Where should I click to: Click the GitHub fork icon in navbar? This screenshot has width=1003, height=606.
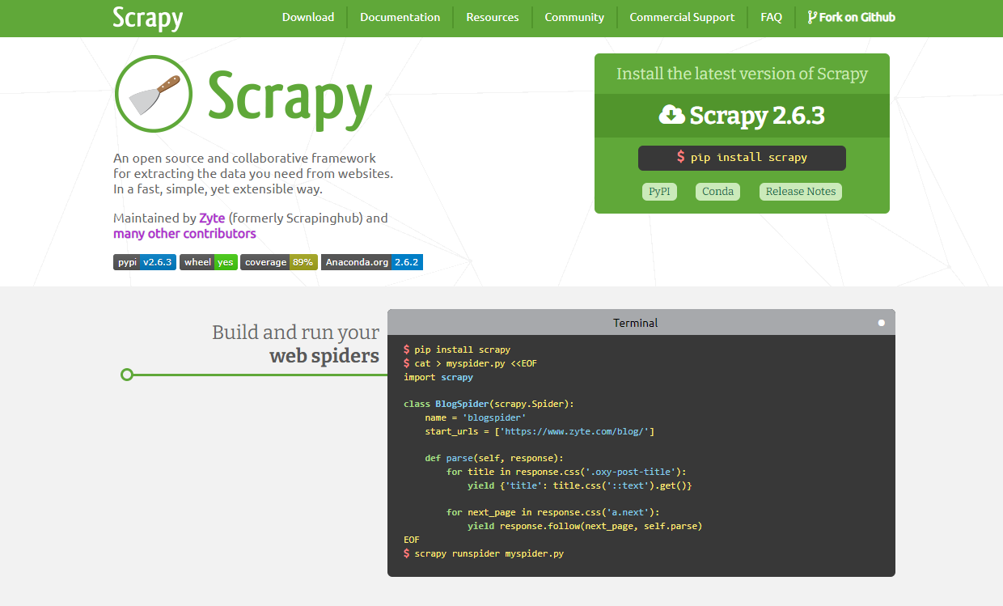(x=812, y=17)
